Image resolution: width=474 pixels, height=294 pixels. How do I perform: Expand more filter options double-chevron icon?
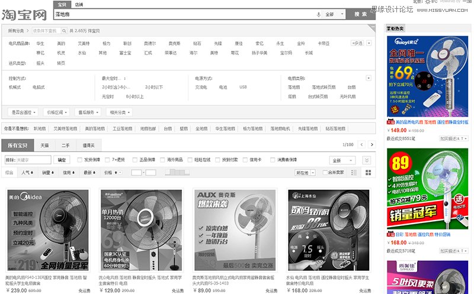tap(367, 160)
